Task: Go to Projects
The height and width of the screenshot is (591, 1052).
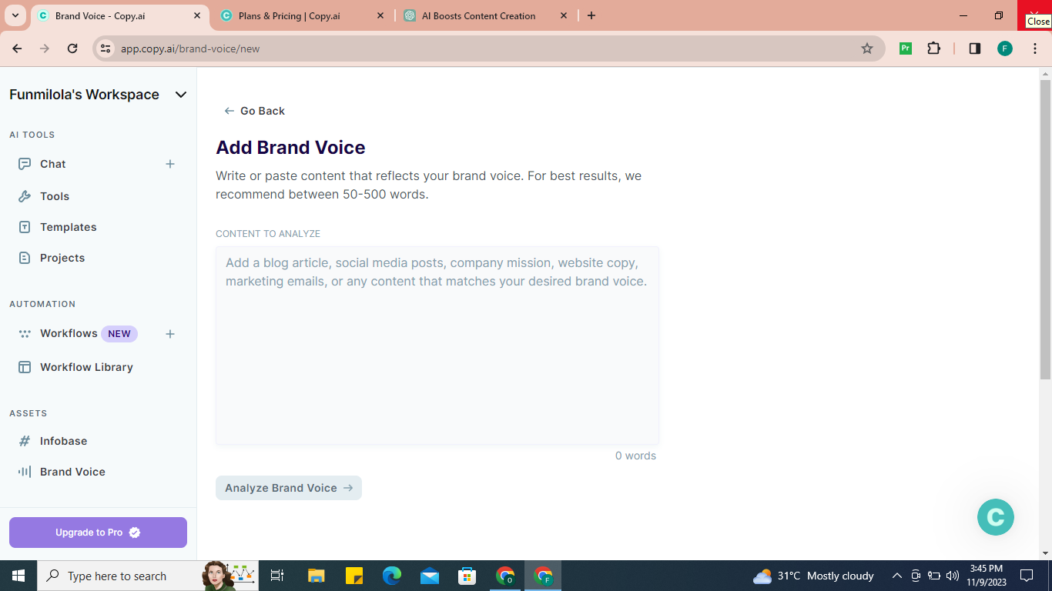Action: click(x=62, y=258)
